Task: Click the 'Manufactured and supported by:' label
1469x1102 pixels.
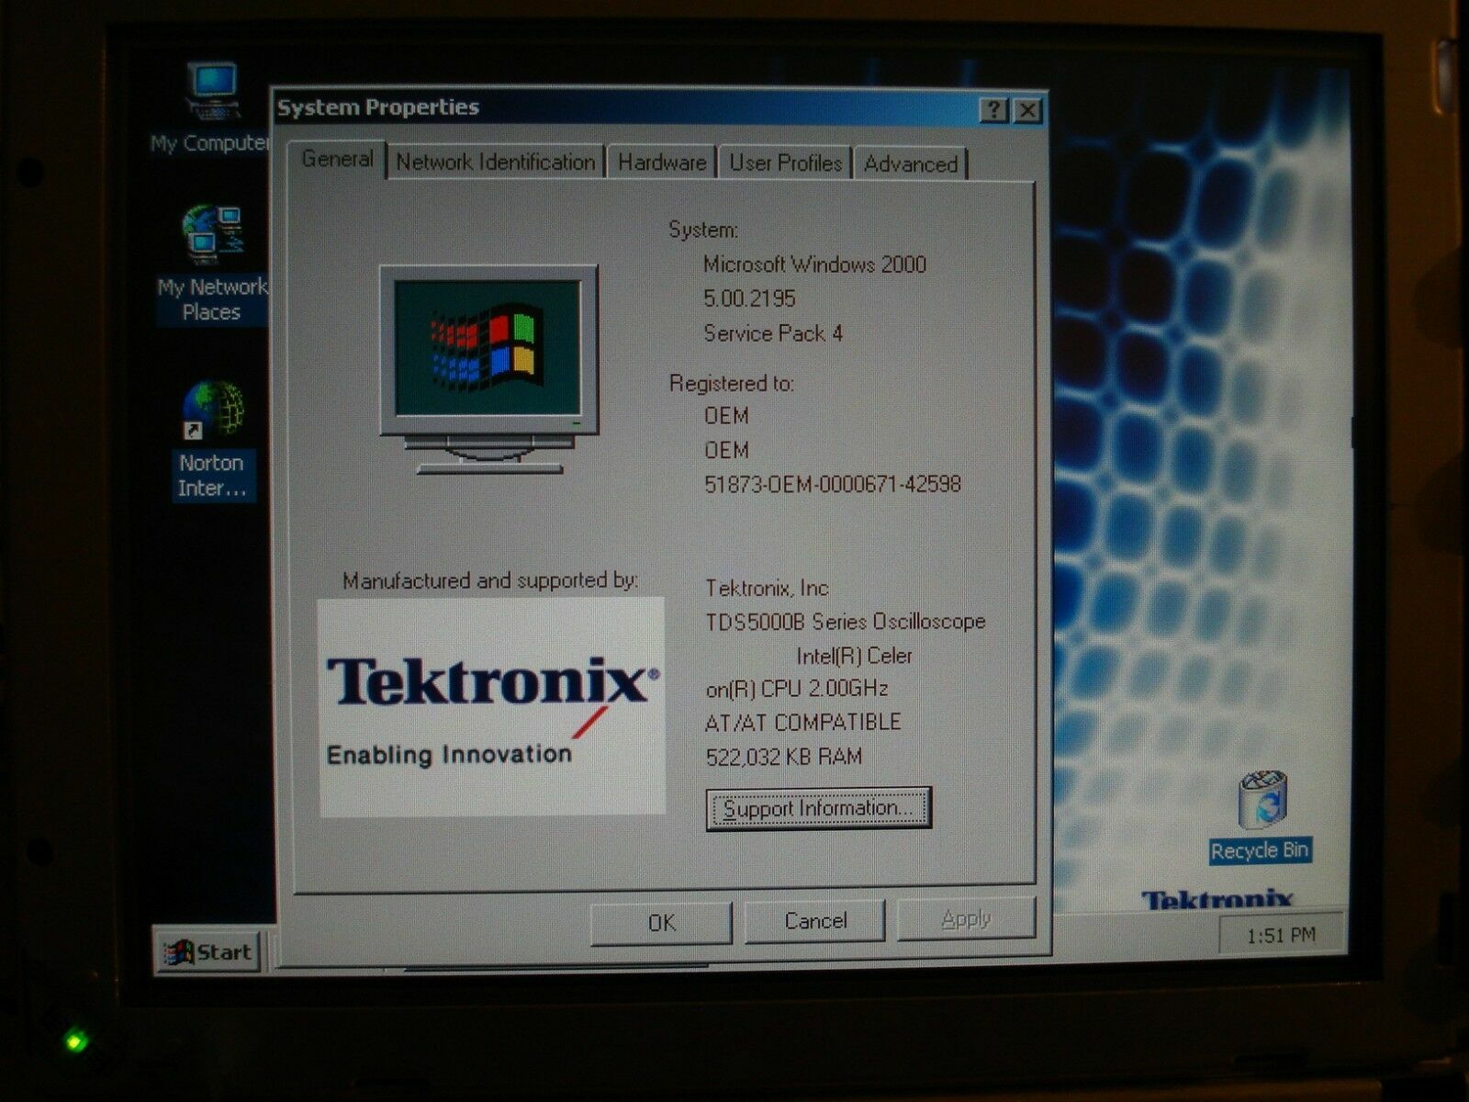Action: point(490,580)
